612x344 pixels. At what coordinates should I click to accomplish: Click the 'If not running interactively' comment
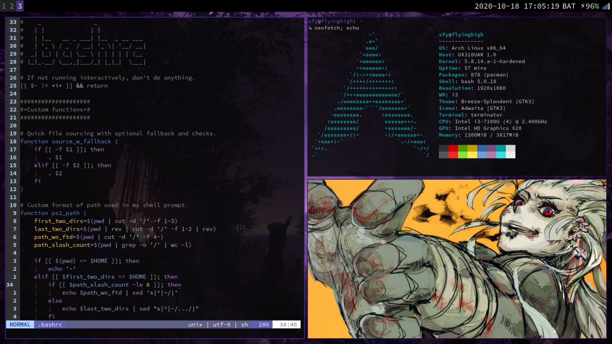pos(108,77)
